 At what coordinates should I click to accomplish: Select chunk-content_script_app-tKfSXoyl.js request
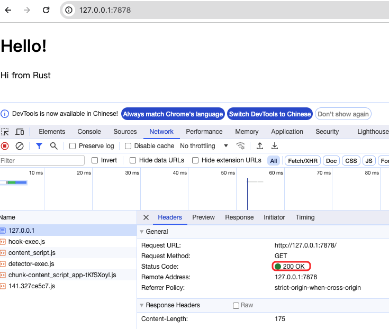click(x=68, y=275)
